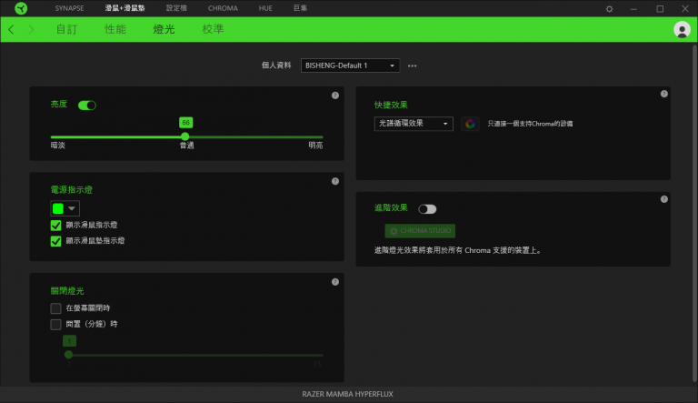Click CHROMA STUDIO button
Image resolution: width=698 pixels, height=403 pixels.
pos(420,231)
